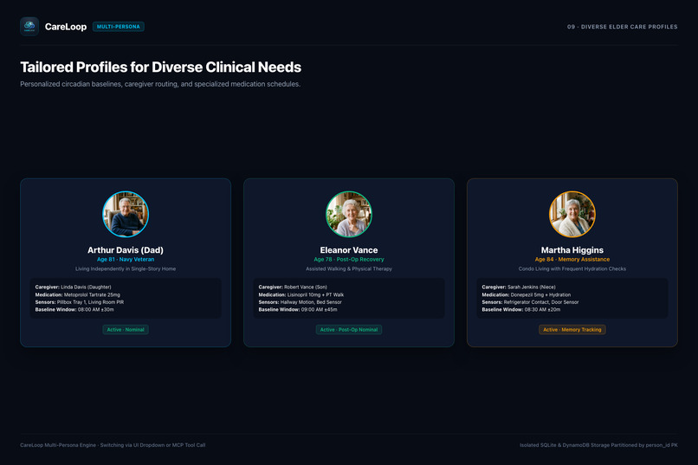This screenshot has height=465, width=698.
Task: Click caregiver 'Linda Davis (Daughter)' row
Action: click(x=74, y=287)
